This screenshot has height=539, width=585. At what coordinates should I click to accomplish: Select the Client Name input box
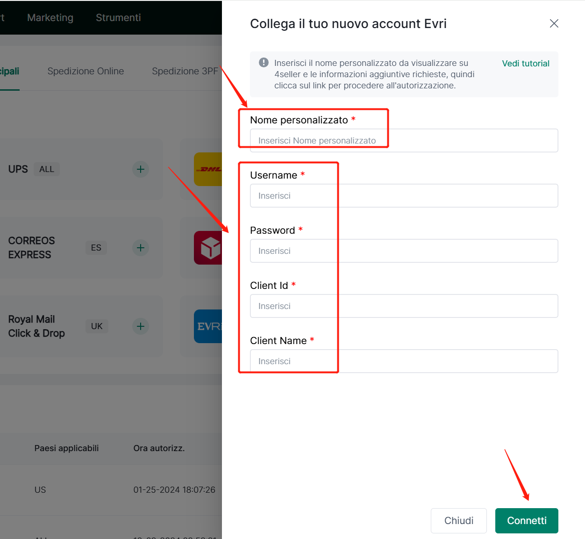tap(404, 361)
